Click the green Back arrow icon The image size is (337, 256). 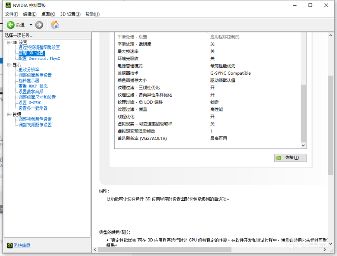(x=10, y=25)
